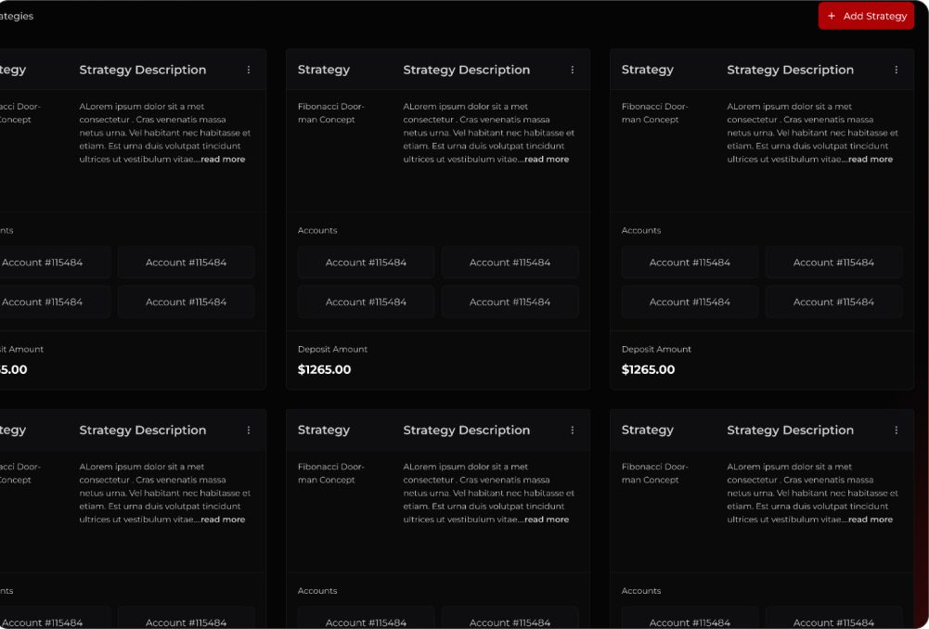Click the $1265.00 deposit amount in top-middle card
The image size is (929, 629).
click(x=324, y=369)
